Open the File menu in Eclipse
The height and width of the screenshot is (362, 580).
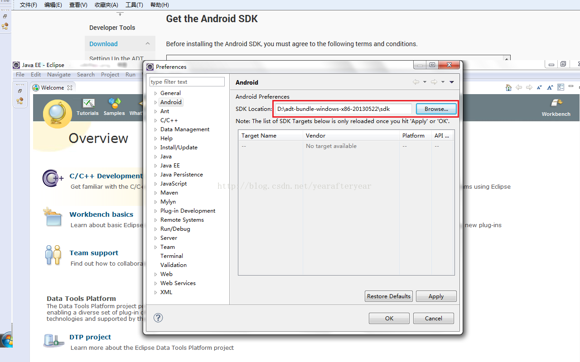coord(20,75)
